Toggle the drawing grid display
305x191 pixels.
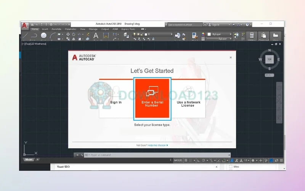(186, 160)
